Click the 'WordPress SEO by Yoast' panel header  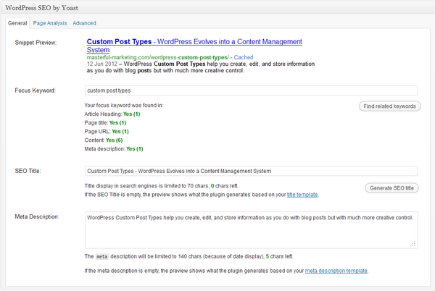pyautogui.click(x=217, y=8)
